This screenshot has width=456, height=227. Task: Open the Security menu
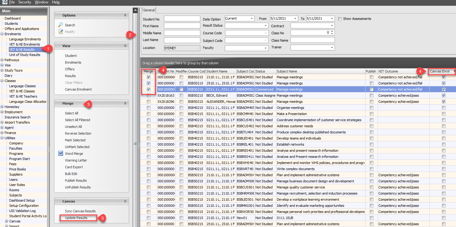[x=24, y=2]
